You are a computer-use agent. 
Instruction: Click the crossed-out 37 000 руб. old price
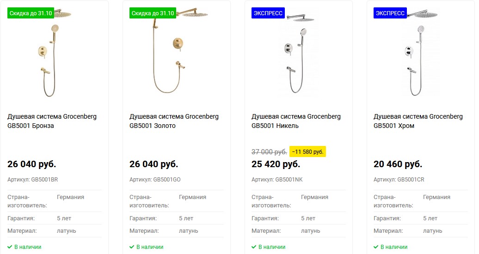click(x=269, y=151)
